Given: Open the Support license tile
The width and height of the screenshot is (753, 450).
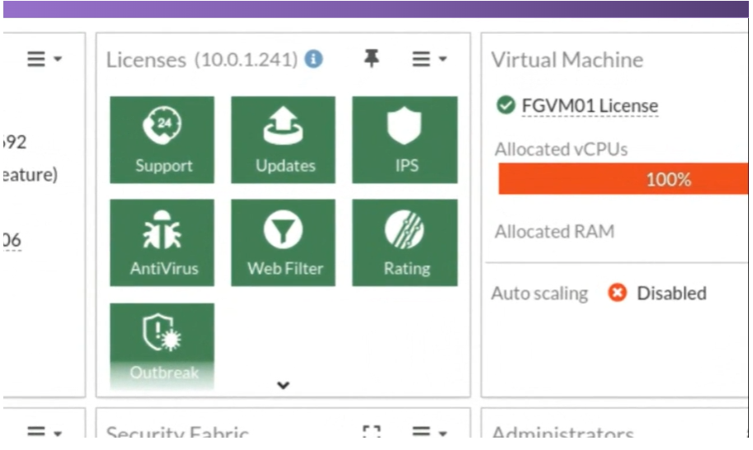Looking at the screenshot, I should coord(162,140).
